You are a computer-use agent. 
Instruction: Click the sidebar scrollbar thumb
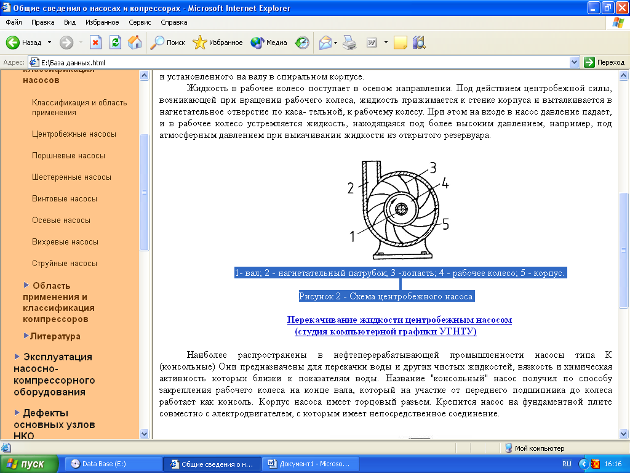pos(144,192)
